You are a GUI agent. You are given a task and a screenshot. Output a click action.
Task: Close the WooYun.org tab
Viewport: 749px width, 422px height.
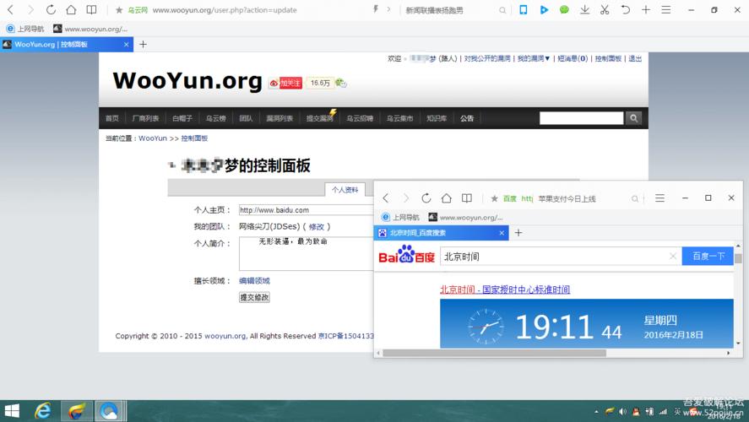click(x=126, y=45)
